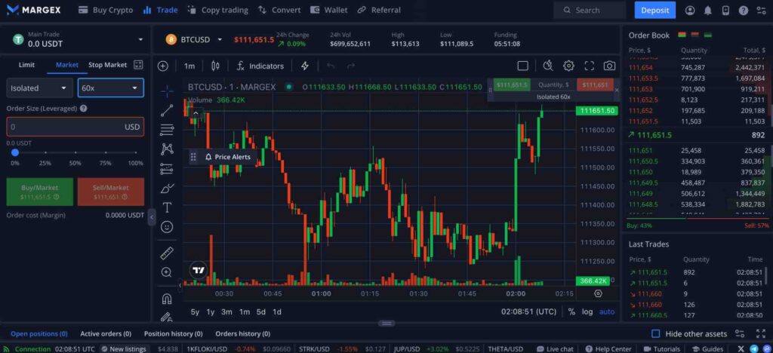
Task: Select the Text annotation tool
Action: [167, 207]
